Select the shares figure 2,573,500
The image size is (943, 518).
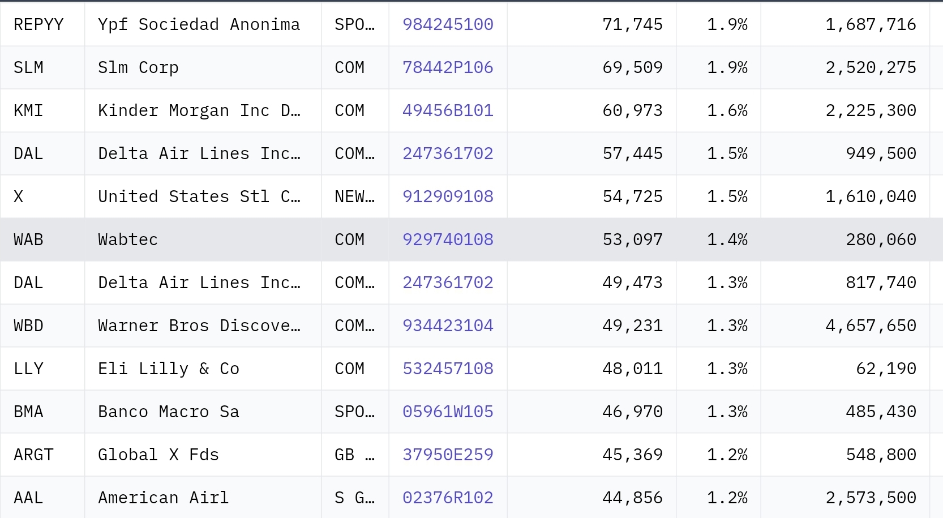(x=871, y=498)
